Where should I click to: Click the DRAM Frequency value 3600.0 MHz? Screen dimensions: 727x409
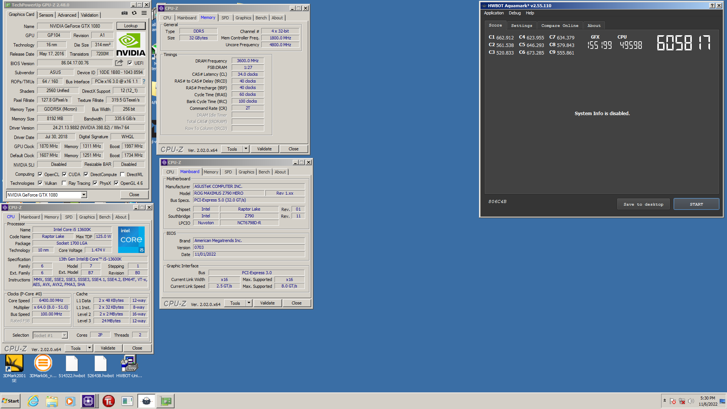(x=248, y=61)
